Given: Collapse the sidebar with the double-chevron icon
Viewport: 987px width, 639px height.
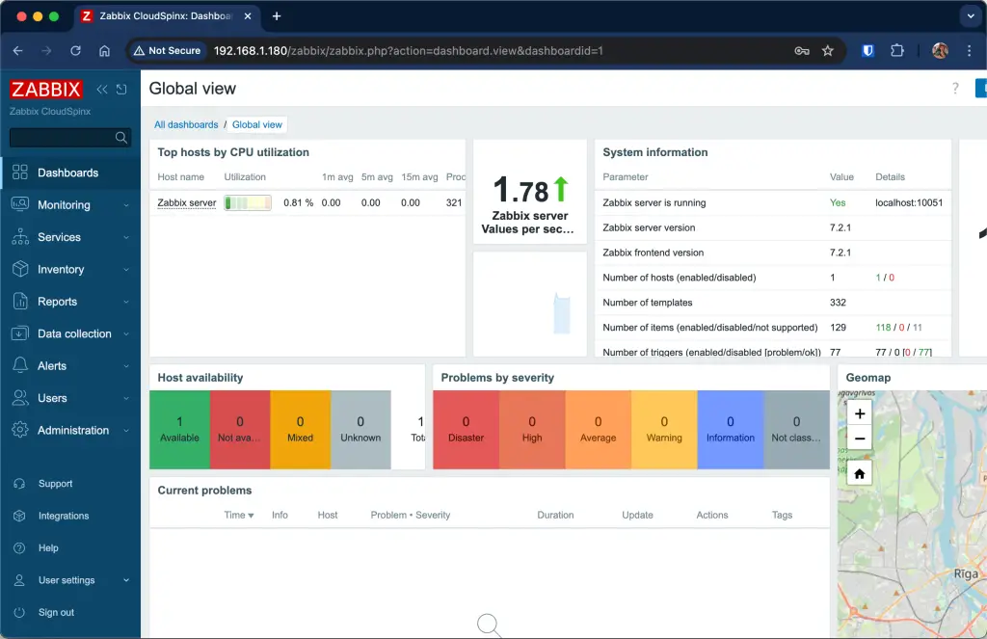Looking at the screenshot, I should pos(101,89).
